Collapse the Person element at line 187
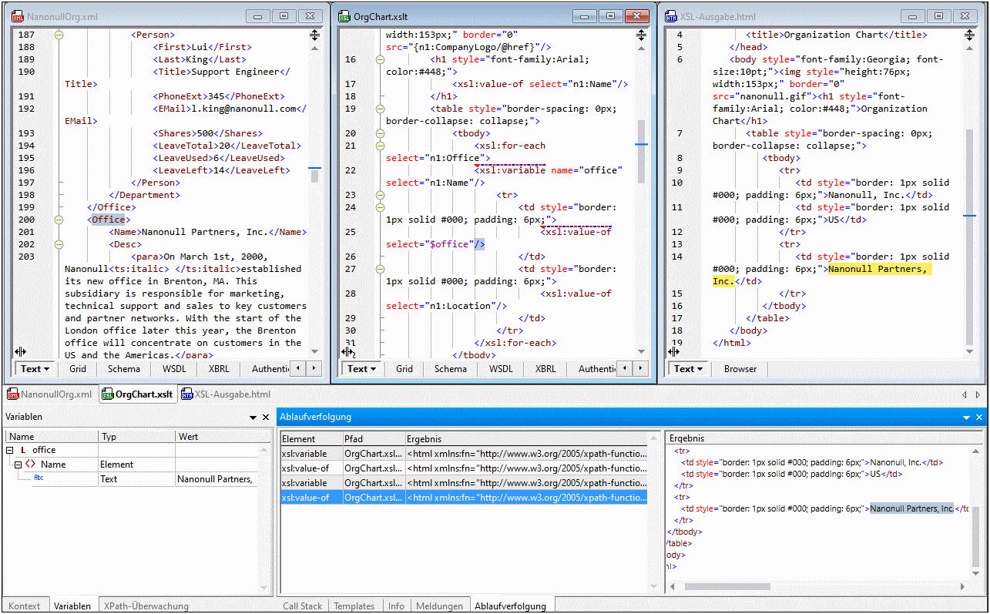Image resolution: width=990 pixels, height=614 pixels. (x=59, y=35)
